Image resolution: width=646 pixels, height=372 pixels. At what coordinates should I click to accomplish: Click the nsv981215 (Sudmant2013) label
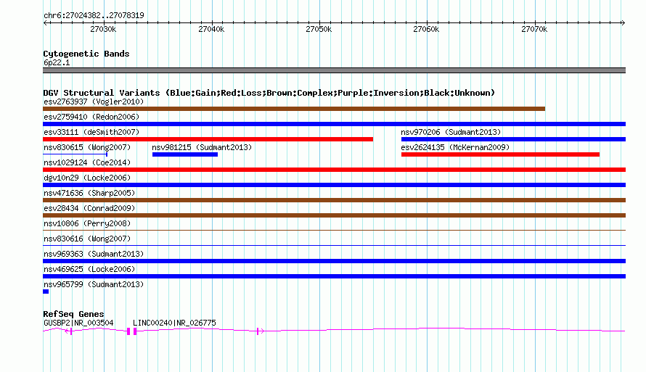(x=202, y=147)
